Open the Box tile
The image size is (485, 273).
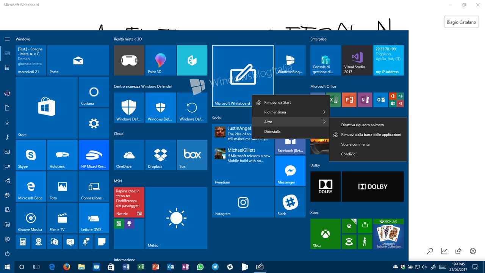point(192,155)
